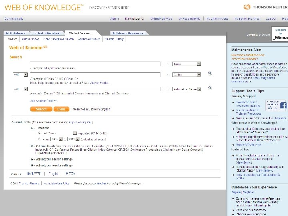288x216 pixels.
Task: Expand the Citation Databases section
Action: click(33, 146)
